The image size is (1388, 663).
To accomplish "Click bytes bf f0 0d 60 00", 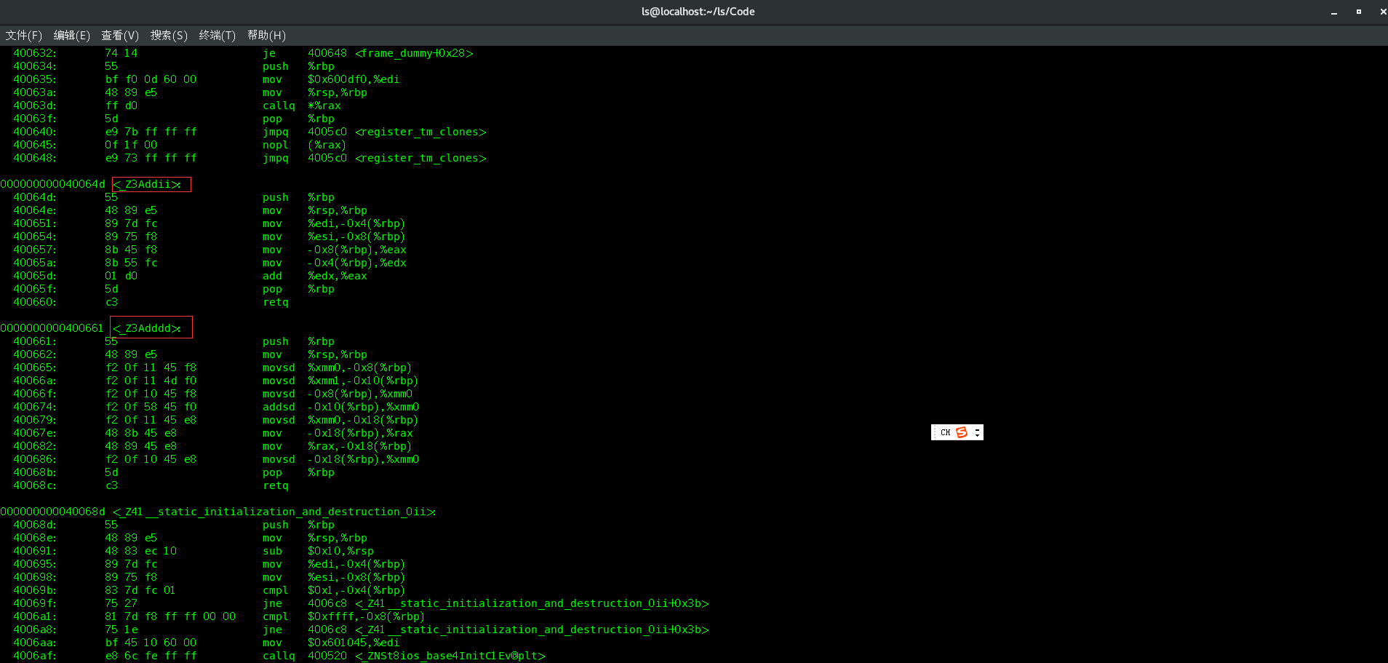I will coord(151,79).
